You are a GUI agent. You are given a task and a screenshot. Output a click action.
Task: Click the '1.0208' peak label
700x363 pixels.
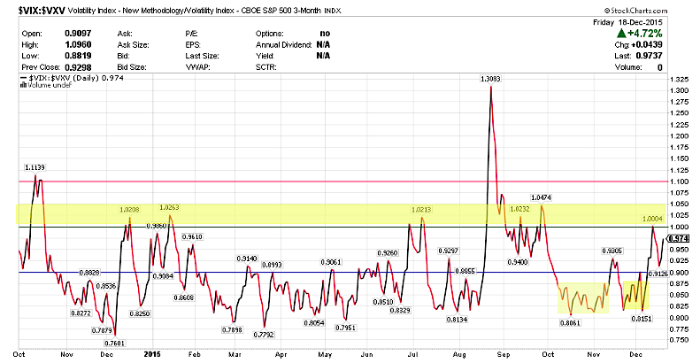point(129,209)
